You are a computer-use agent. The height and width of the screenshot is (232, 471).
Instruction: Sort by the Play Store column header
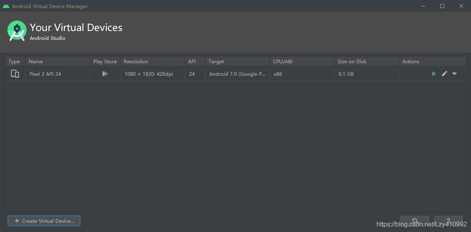105,61
